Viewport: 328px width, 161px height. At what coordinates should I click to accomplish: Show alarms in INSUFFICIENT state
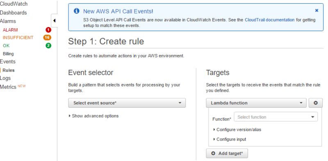[x=18, y=38]
